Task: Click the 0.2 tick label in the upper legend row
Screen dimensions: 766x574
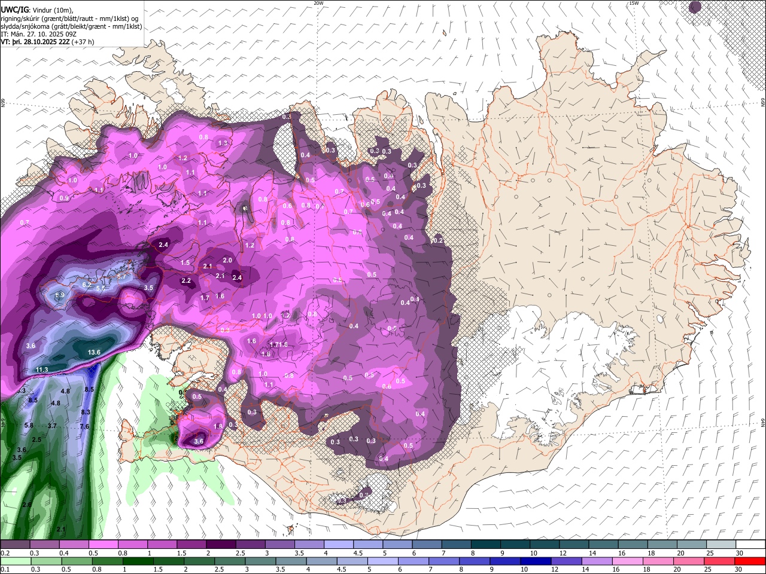Action: click(x=5, y=553)
